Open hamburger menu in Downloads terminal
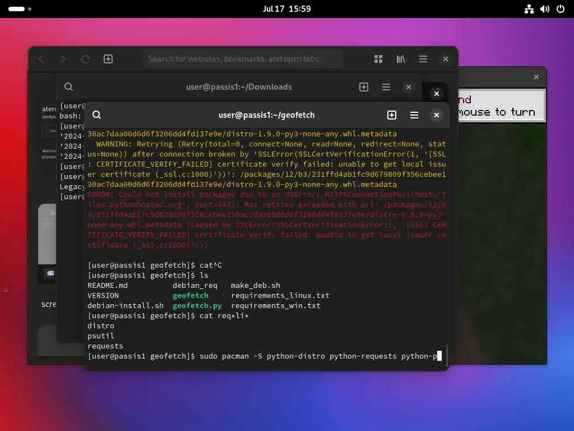 coord(386,87)
